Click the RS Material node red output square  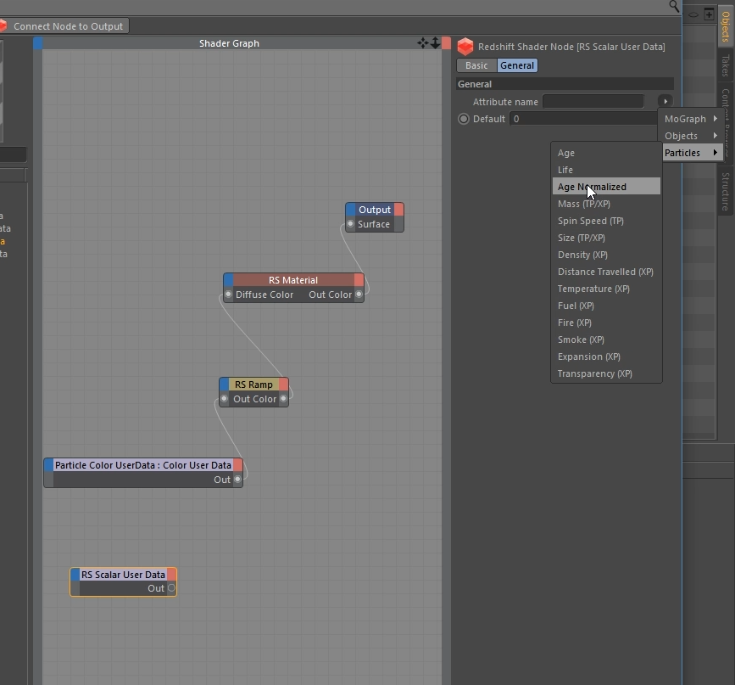coord(359,280)
